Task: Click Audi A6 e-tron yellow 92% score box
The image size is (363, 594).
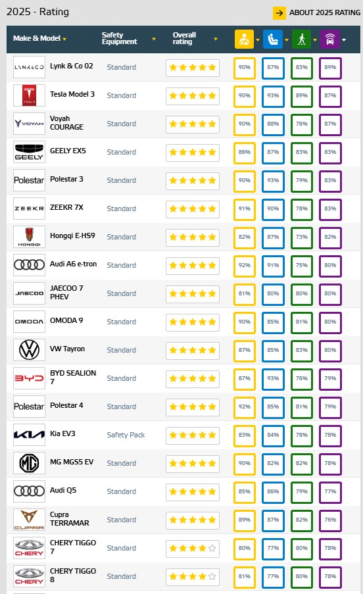Action: [244, 265]
